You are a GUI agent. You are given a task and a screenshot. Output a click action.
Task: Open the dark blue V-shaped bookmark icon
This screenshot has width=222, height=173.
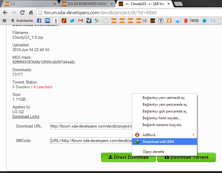coord(89,21)
